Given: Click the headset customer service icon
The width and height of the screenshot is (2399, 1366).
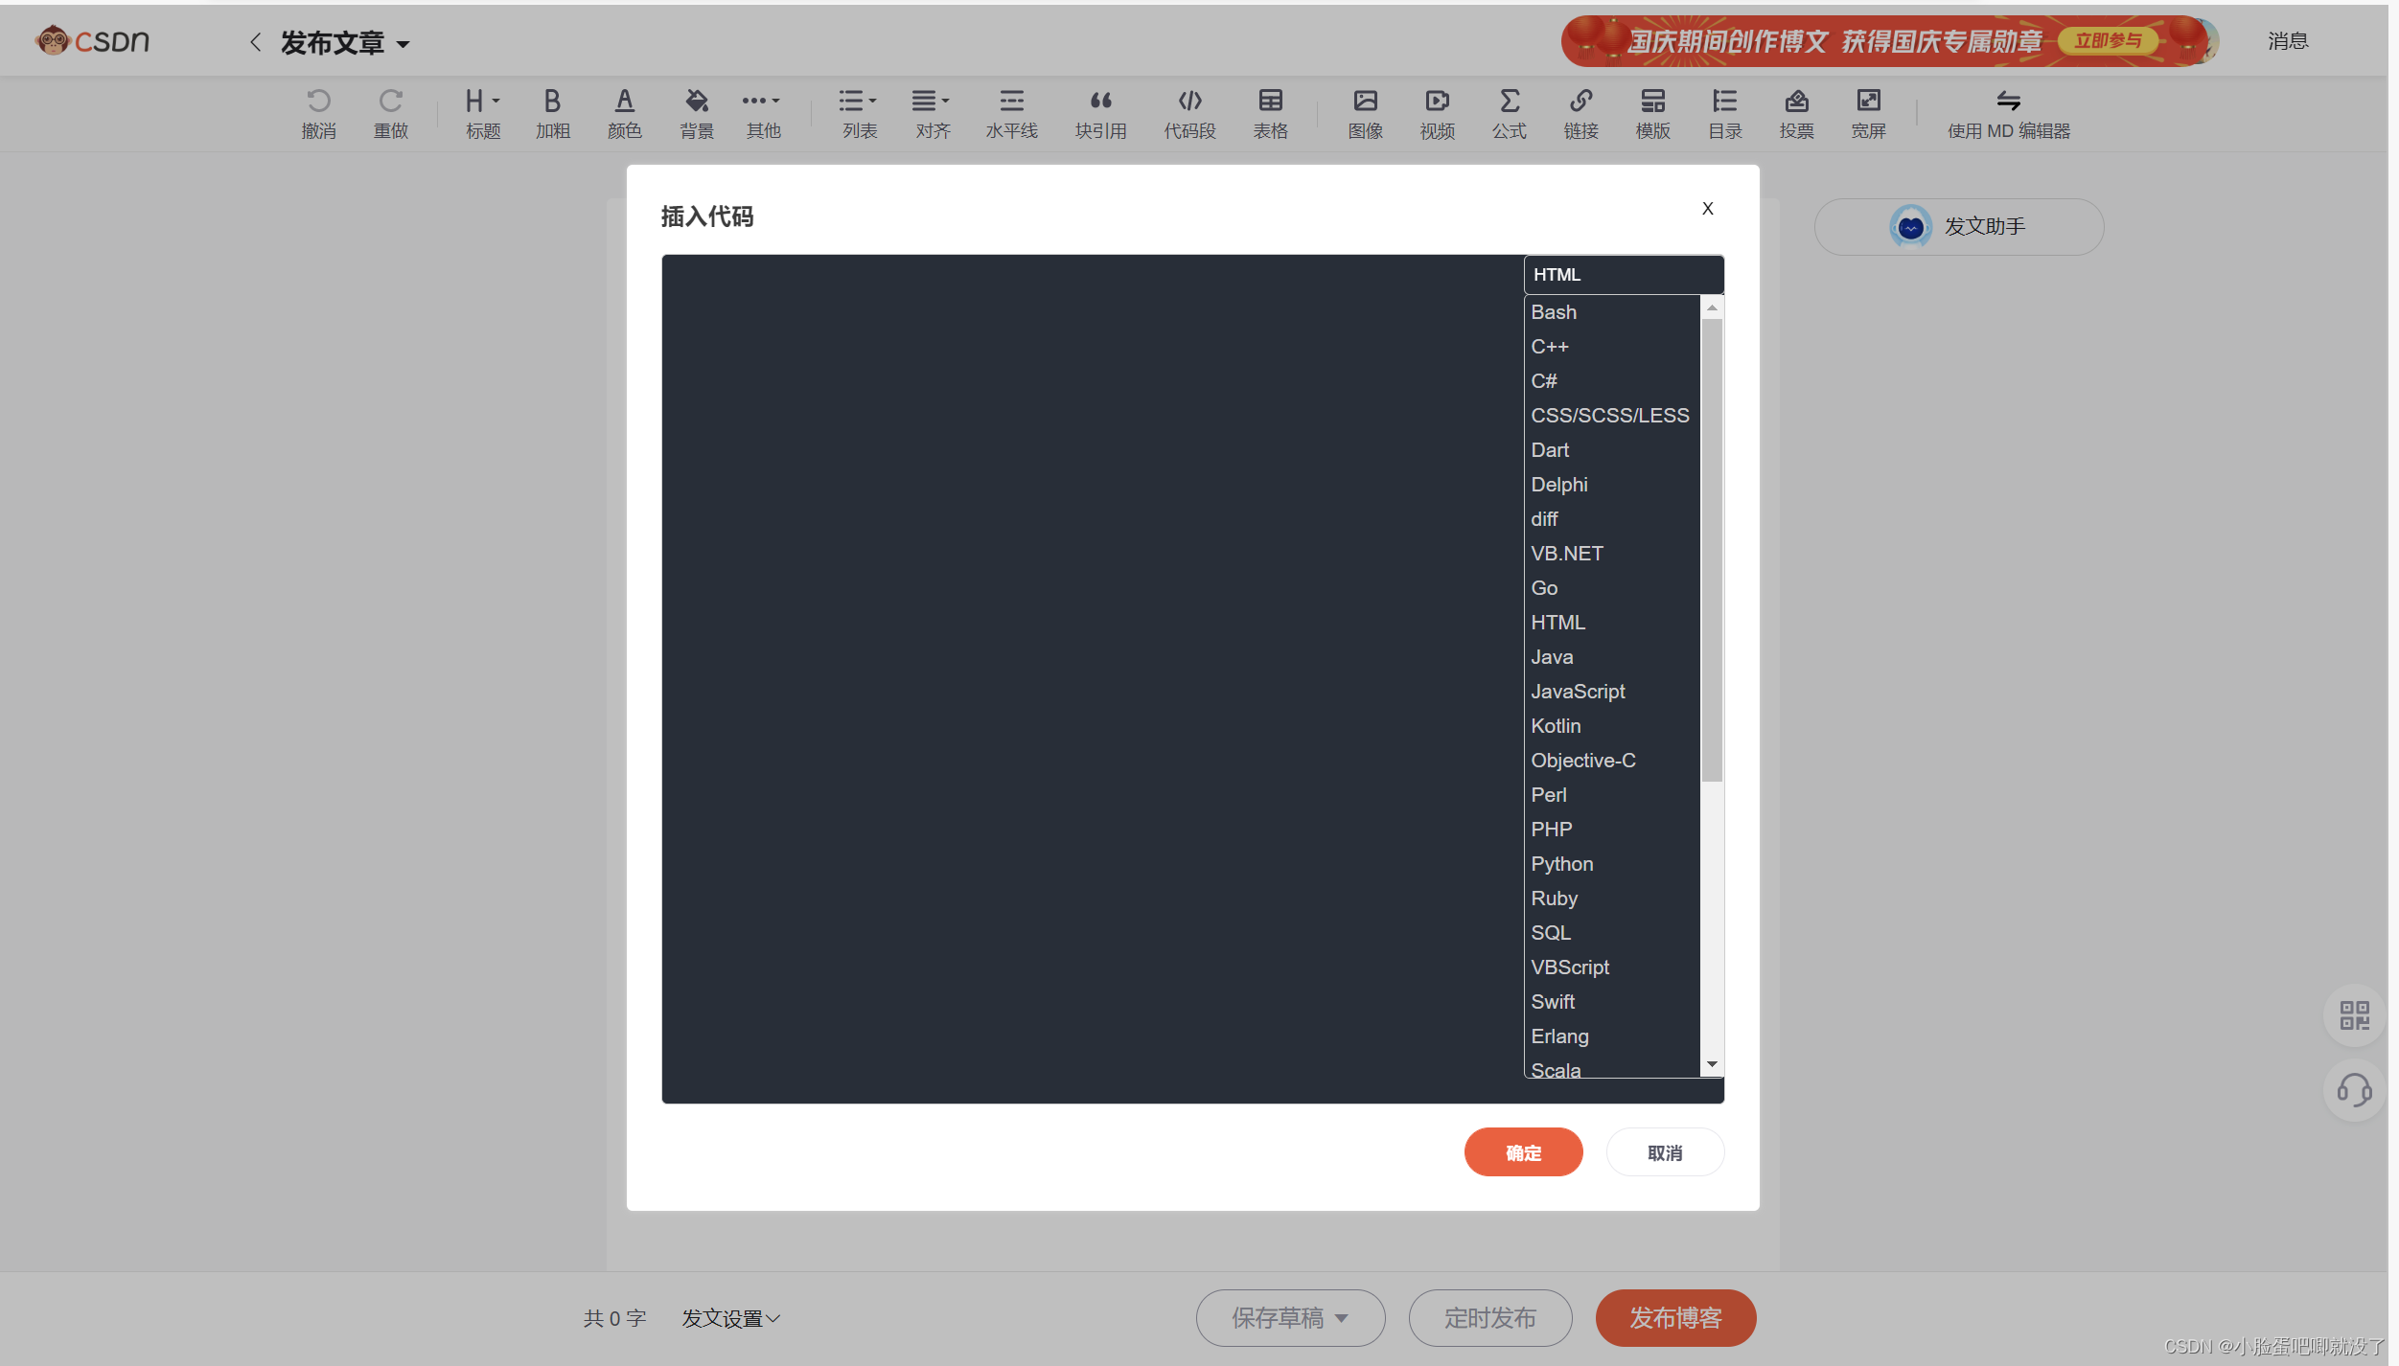Looking at the screenshot, I should [x=2354, y=1090].
